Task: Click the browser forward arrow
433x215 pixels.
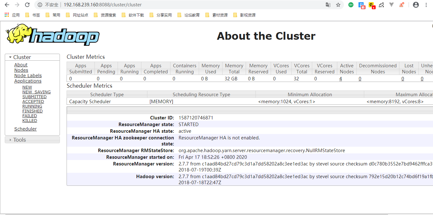Action: point(17,5)
